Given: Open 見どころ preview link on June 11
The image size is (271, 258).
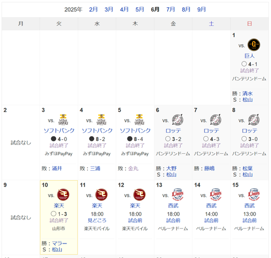Looking at the screenshot, I should [x=97, y=220].
